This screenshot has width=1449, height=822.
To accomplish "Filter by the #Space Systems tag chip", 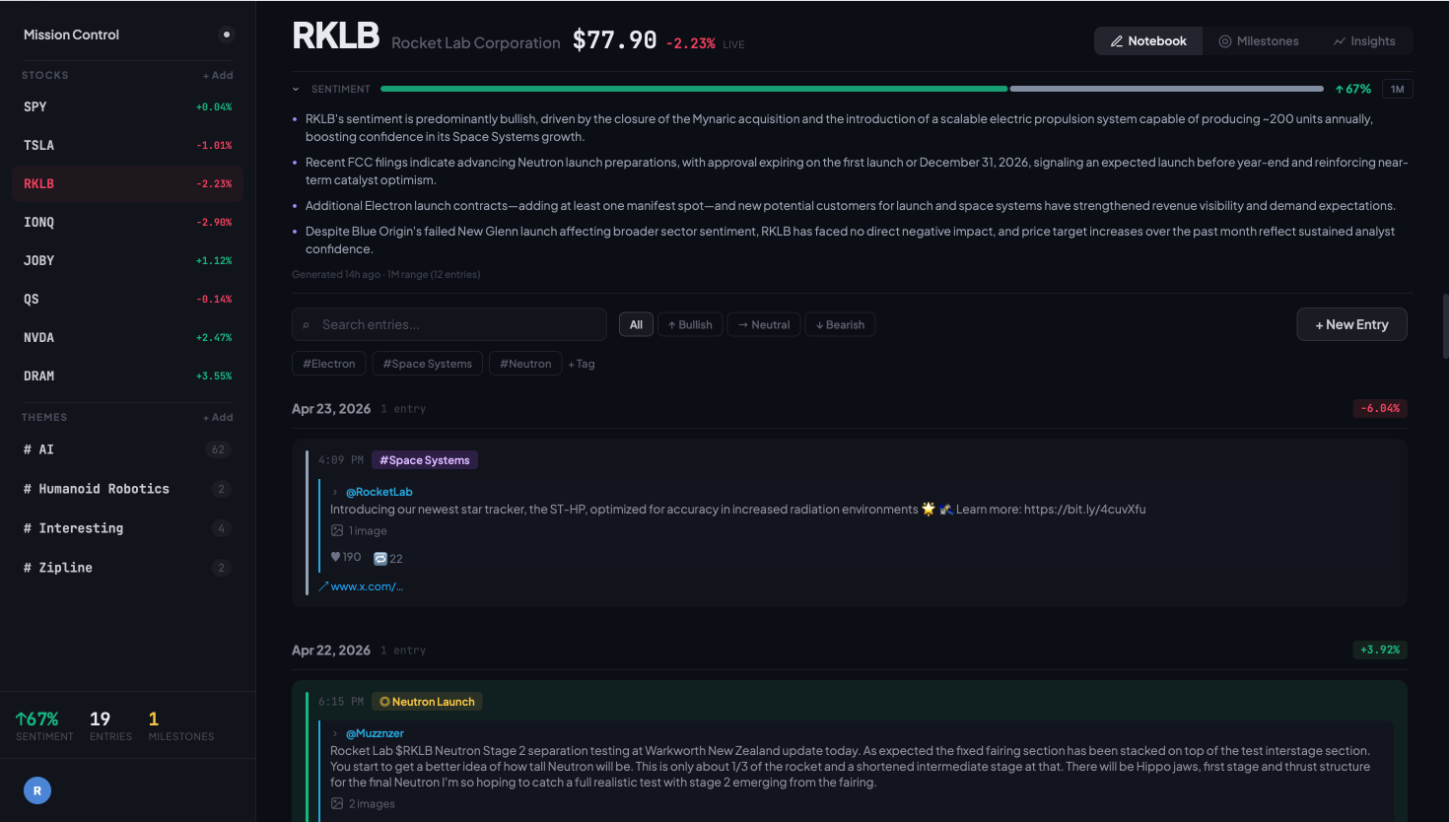I will pyautogui.click(x=428, y=364).
